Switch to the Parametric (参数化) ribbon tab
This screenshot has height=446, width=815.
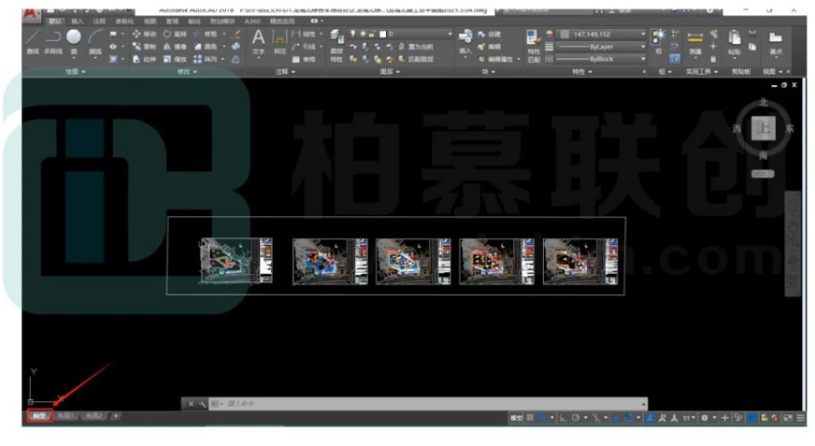coord(125,21)
